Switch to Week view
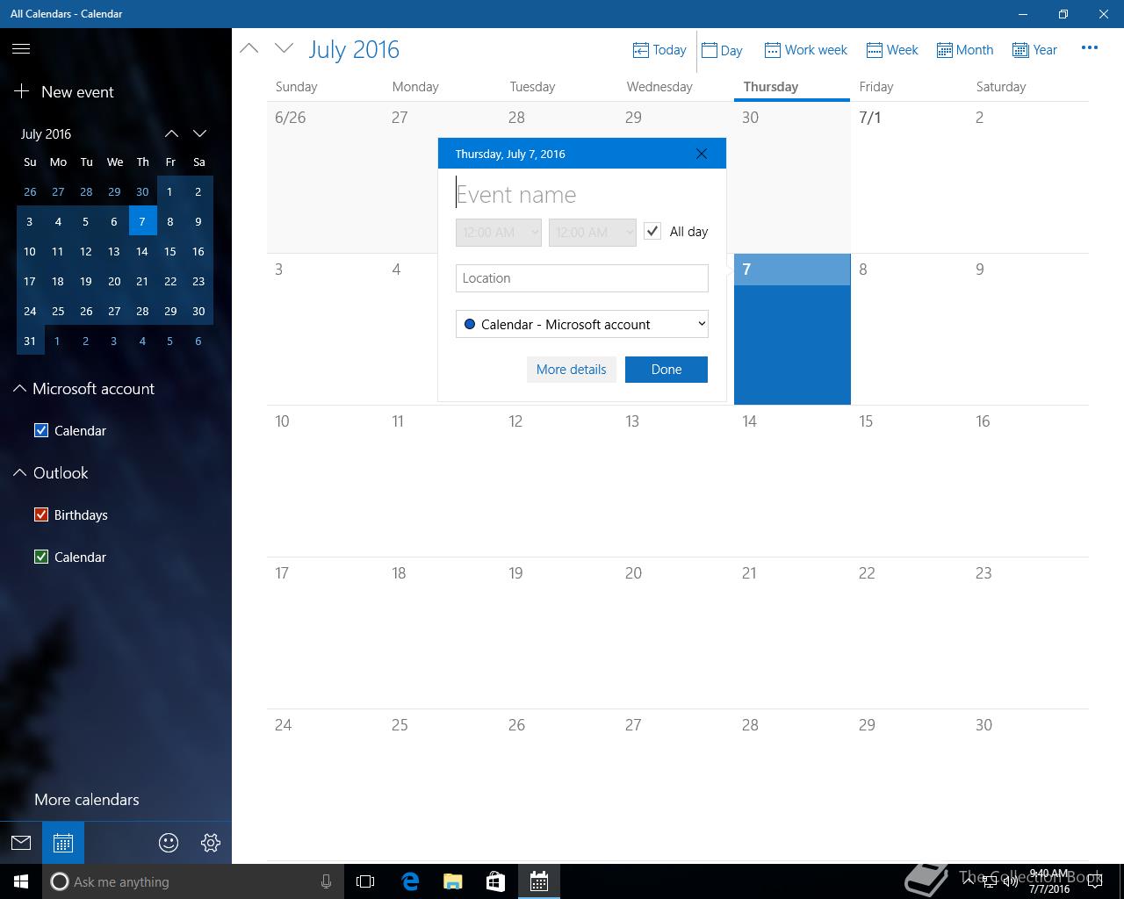The image size is (1124, 899). [x=892, y=50]
